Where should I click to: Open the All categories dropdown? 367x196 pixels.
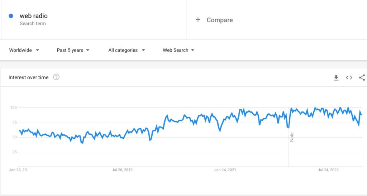click(x=127, y=50)
